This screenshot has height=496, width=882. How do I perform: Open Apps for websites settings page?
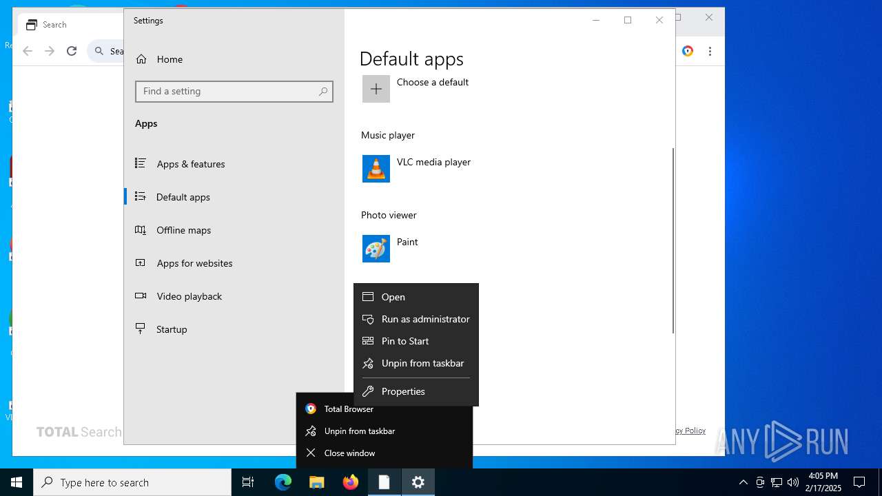click(234, 263)
